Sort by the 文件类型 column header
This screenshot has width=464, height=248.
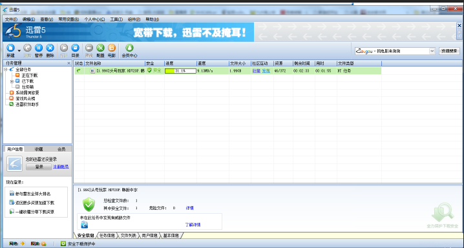click(359, 63)
